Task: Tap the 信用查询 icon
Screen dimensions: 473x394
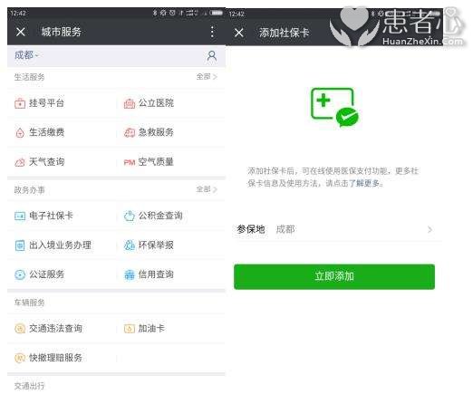Action: click(130, 274)
